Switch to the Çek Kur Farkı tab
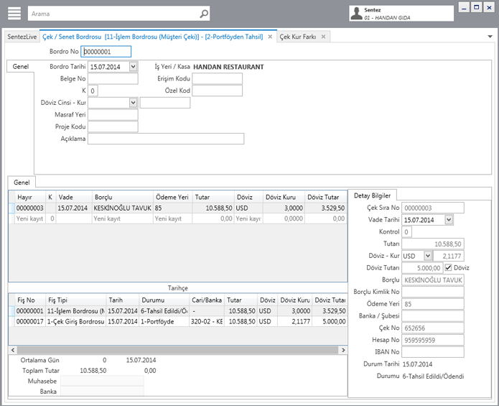Image resolution: width=499 pixels, height=406 pixels. point(297,37)
